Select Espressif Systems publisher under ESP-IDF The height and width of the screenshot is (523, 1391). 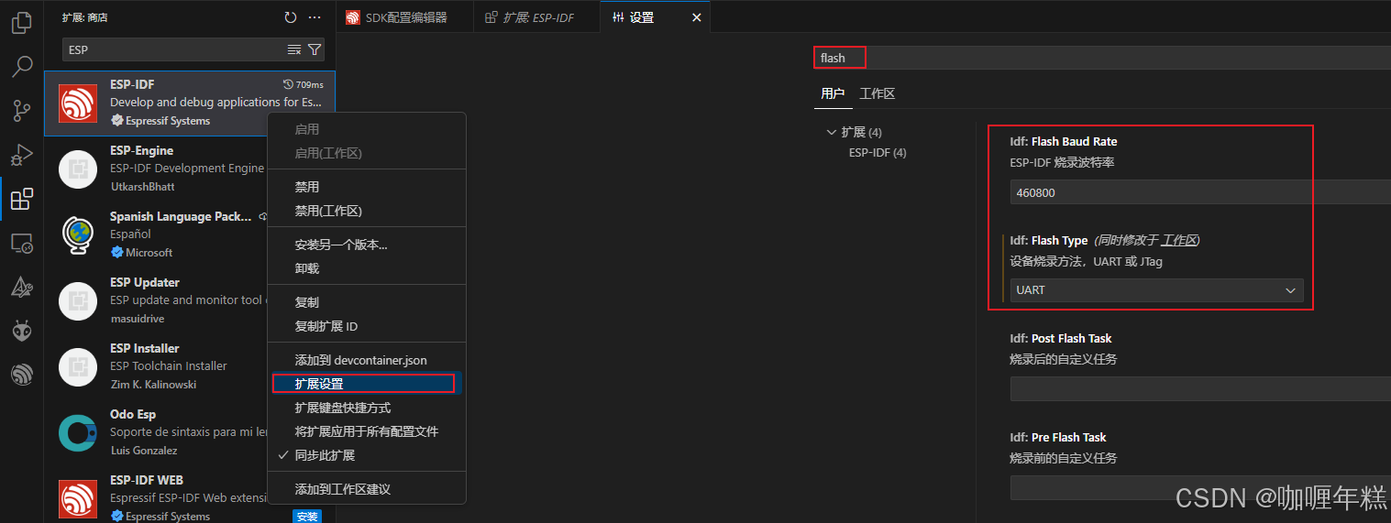click(167, 121)
